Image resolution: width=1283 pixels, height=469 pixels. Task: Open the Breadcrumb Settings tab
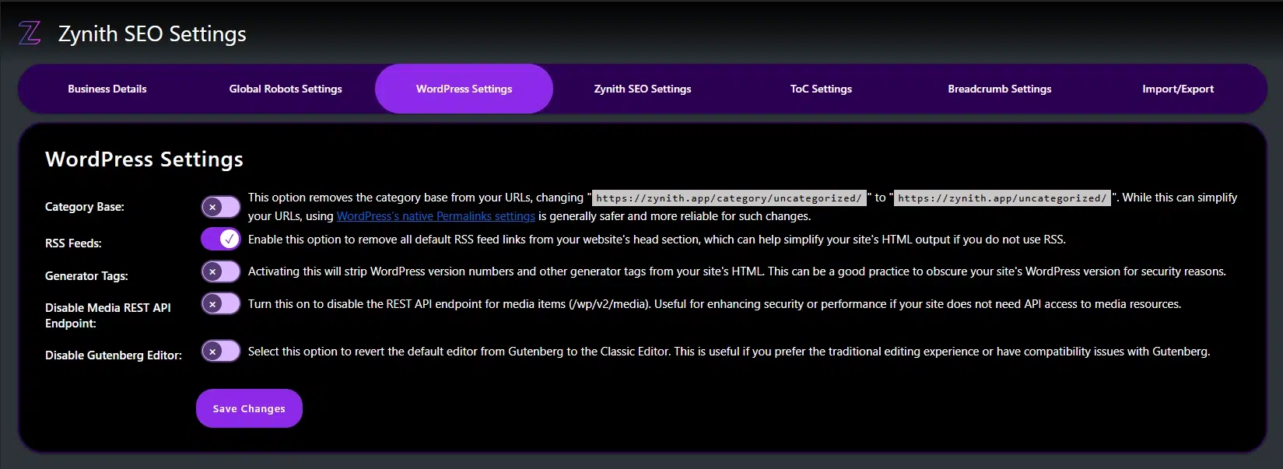coord(999,89)
